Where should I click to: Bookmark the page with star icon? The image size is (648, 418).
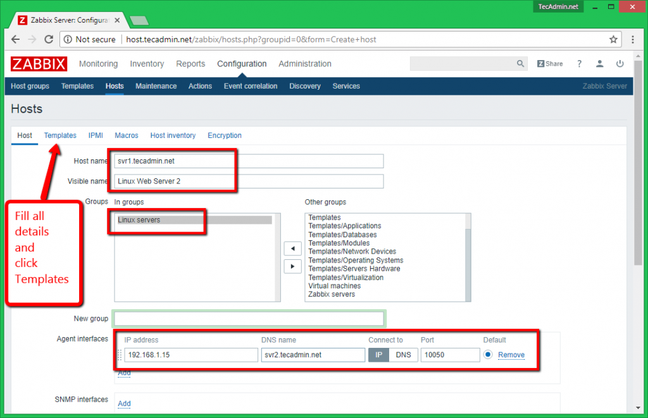coord(613,39)
